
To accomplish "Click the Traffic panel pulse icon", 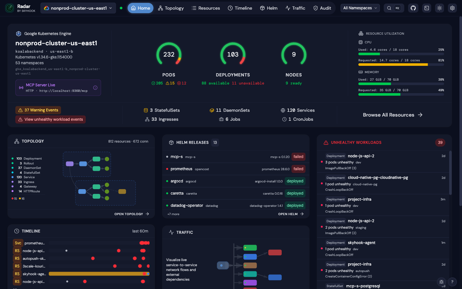I will tap(171, 232).
